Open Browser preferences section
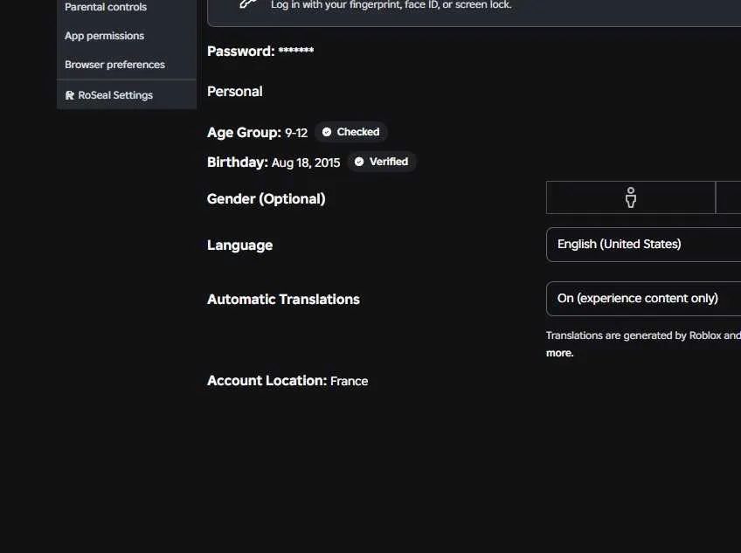Viewport: 741px width, 553px height. click(x=114, y=65)
